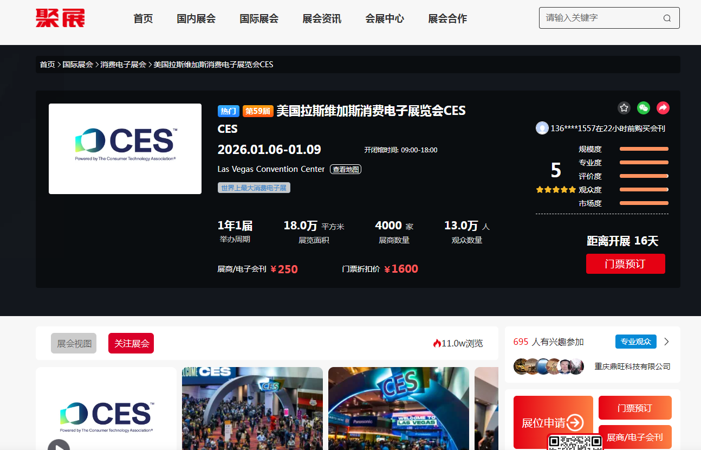
Task: Select the 展会视图 tab
Action: click(74, 343)
